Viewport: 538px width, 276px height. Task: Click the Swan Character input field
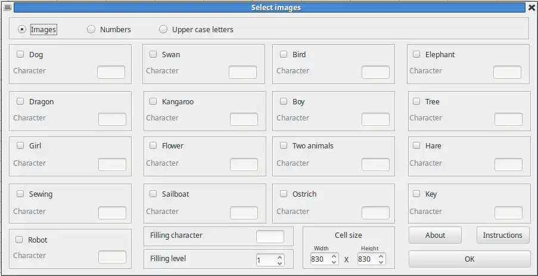(242, 72)
